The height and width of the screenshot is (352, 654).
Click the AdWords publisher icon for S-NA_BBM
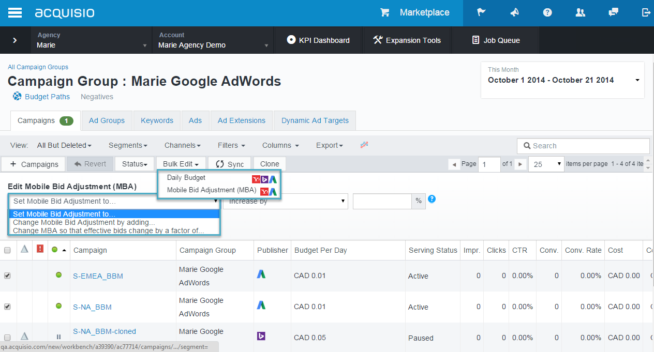pyautogui.click(x=261, y=305)
